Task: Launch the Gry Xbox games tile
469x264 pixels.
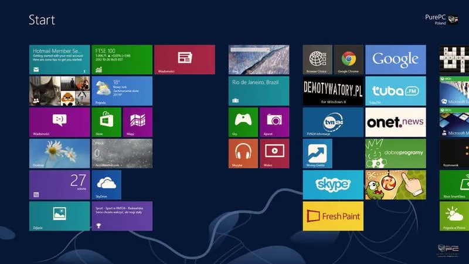Action: (243, 122)
